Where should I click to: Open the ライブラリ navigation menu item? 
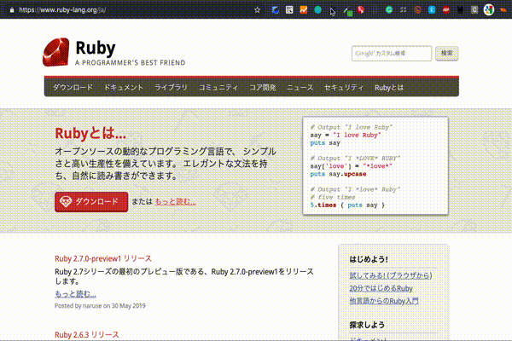(x=171, y=88)
